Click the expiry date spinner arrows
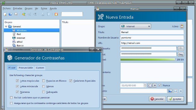This screenshot has height=110, width=196. [x=145, y=85]
